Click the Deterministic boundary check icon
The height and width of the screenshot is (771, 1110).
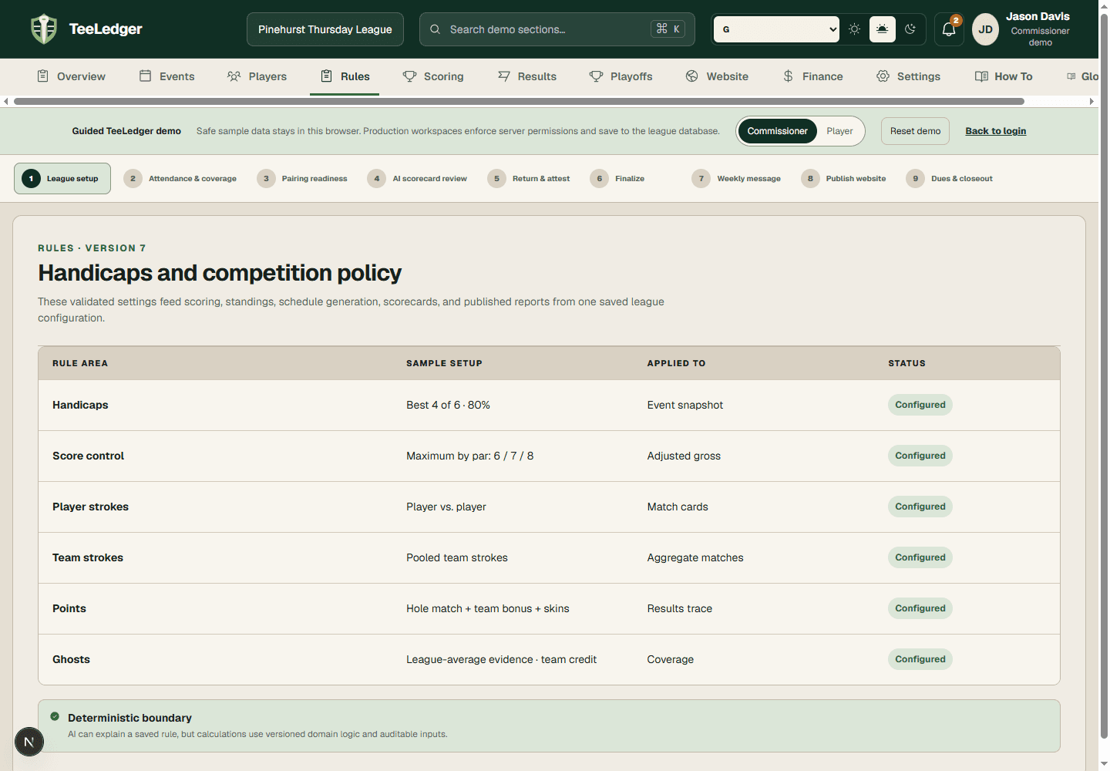click(55, 717)
